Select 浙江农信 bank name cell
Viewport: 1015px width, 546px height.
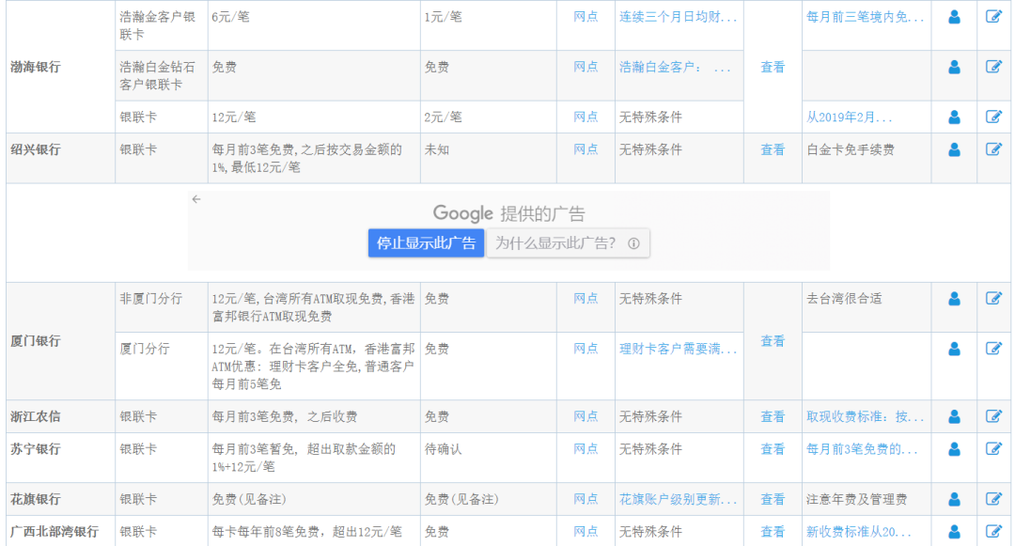(x=61, y=416)
